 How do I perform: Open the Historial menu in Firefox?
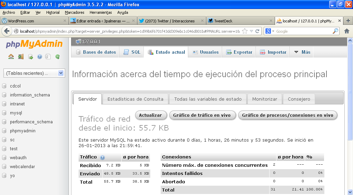[x=53, y=12]
